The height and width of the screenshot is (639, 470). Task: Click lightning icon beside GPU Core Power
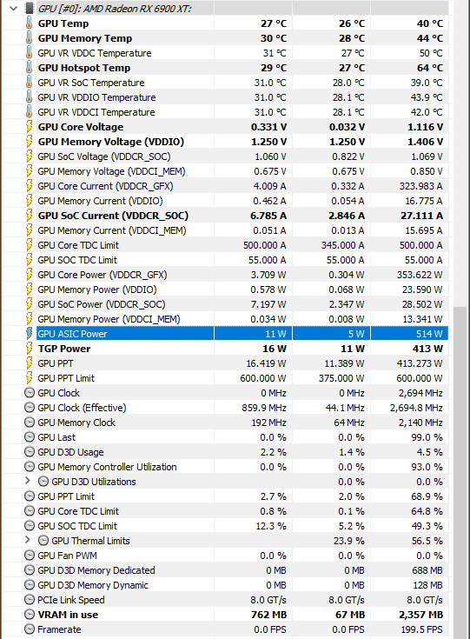pyautogui.click(x=29, y=275)
